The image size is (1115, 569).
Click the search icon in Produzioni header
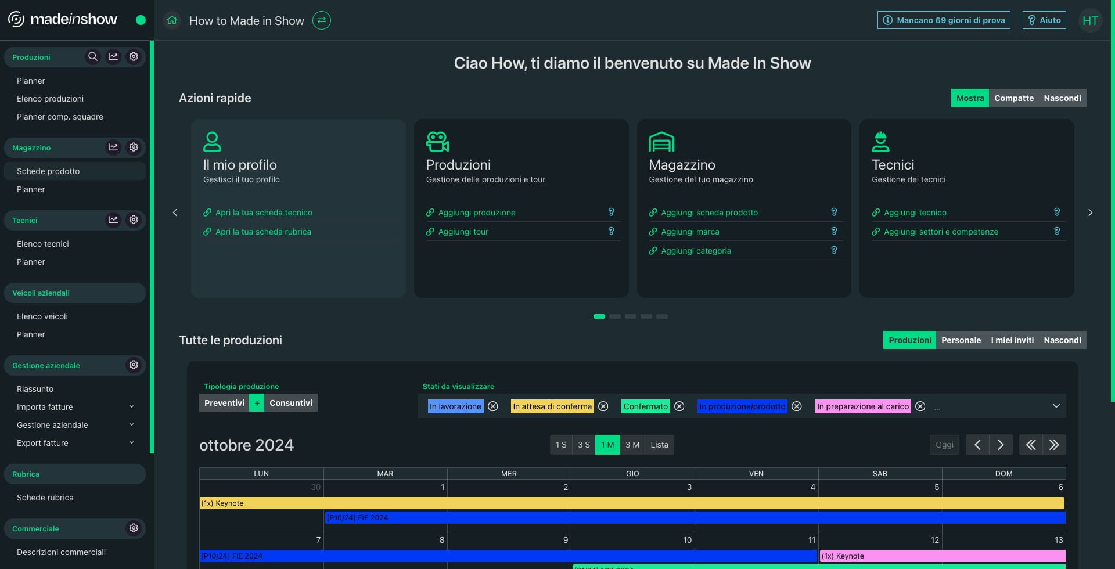[x=92, y=56]
